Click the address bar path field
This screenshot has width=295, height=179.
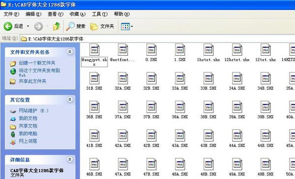(x=158, y=39)
